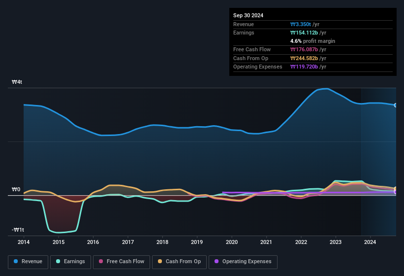Click the teal Earnings legend dot
The image size is (404, 276).
pos(59,262)
